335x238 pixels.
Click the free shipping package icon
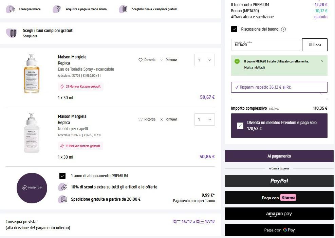click(62, 199)
